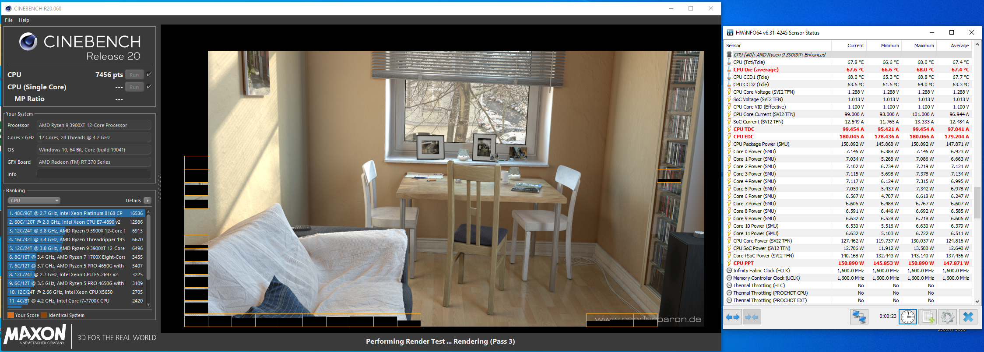This screenshot has width=984, height=352.
Task: Click the MAXON logo
Action: coord(35,335)
